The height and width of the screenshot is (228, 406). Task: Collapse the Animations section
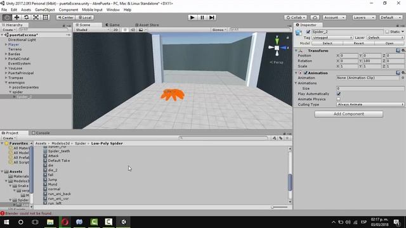296,83
